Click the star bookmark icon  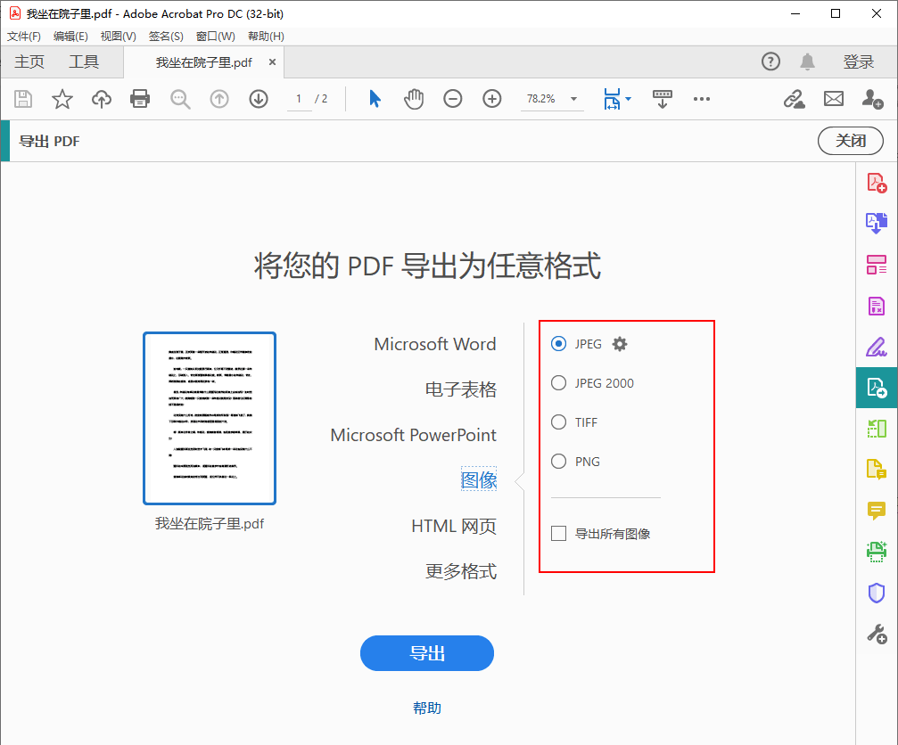click(62, 99)
